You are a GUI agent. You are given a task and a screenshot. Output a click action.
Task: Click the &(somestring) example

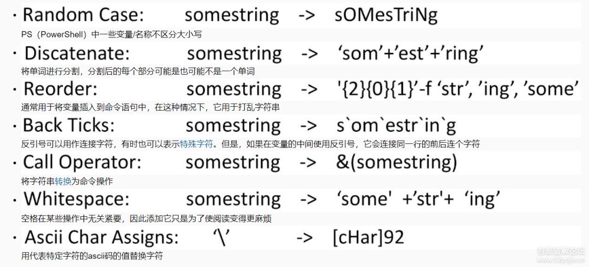coord(396,163)
